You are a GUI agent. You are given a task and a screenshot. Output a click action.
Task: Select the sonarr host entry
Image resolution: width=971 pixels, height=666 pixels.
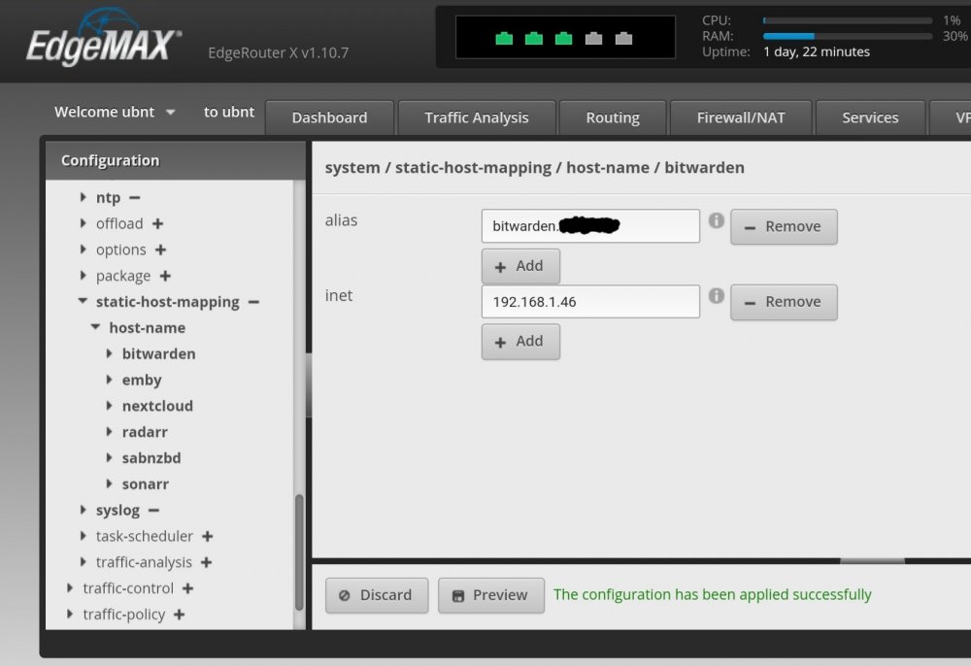pos(145,484)
